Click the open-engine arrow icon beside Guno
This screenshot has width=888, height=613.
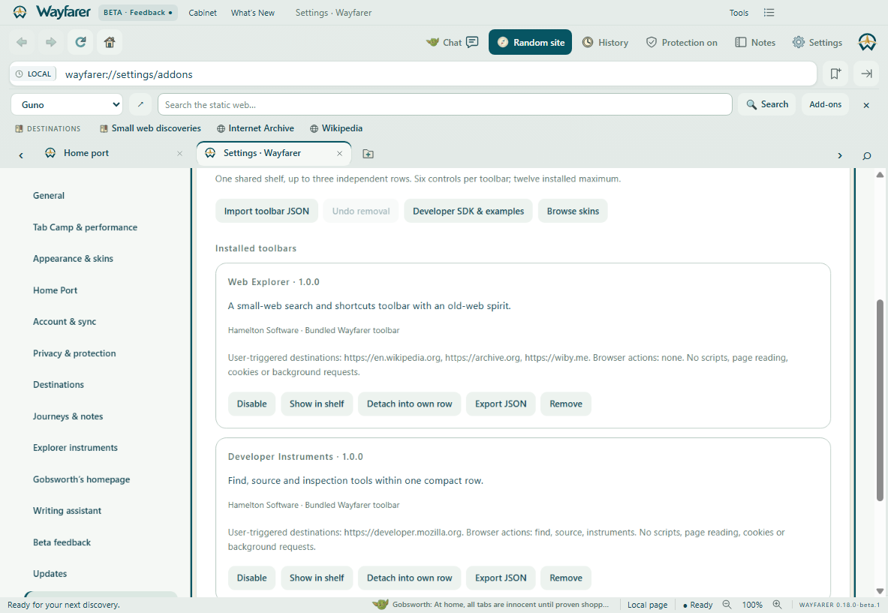140,105
